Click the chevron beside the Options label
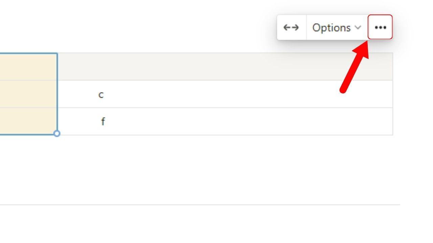 pos(358,28)
